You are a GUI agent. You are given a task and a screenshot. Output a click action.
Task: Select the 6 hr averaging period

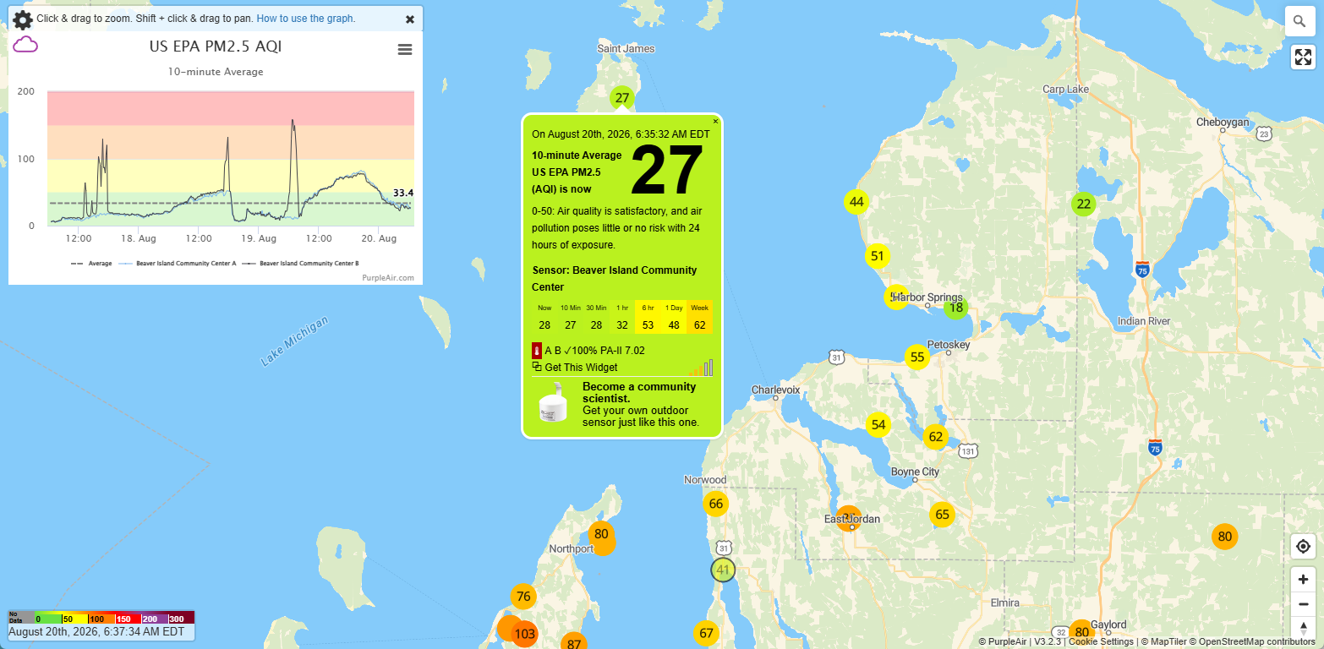(648, 317)
